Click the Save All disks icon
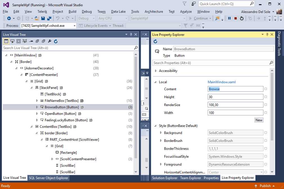Image resolution: width=284 pixels, height=189 pixels. 49,18
